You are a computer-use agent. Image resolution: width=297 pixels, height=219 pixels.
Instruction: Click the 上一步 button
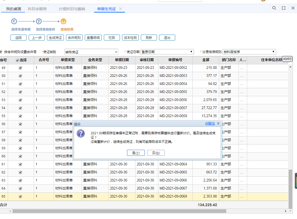[37, 38]
